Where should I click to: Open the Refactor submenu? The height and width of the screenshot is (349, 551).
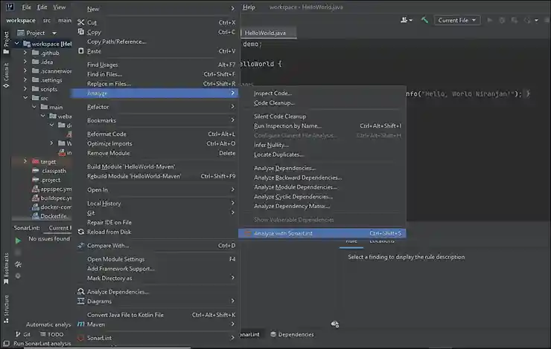tap(156, 107)
